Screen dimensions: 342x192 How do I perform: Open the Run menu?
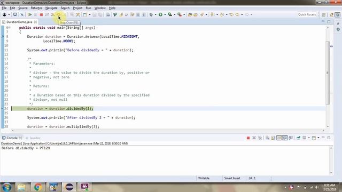(88, 8)
